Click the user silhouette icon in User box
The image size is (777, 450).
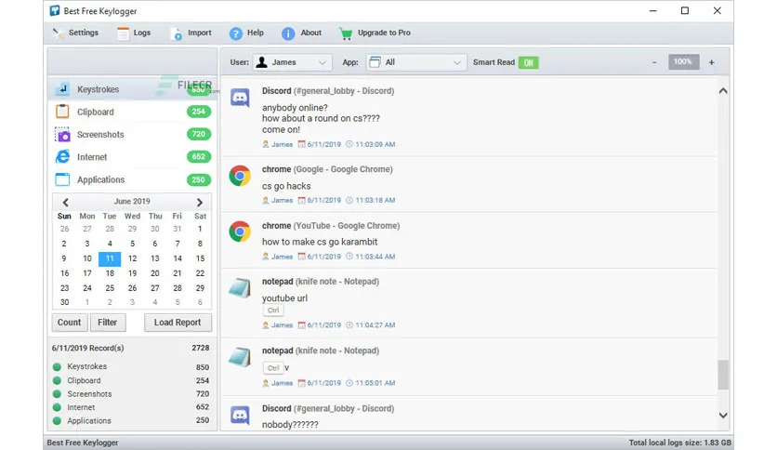262,62
